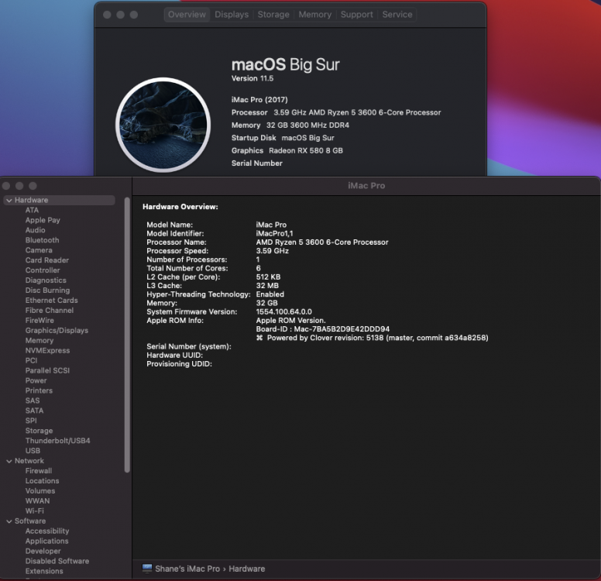601x581 pixels.
Task: Open Disc Burning entry
Action: 47,290
